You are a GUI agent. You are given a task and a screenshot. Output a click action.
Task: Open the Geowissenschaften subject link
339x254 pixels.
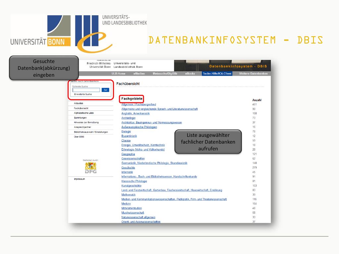(133, 159)
